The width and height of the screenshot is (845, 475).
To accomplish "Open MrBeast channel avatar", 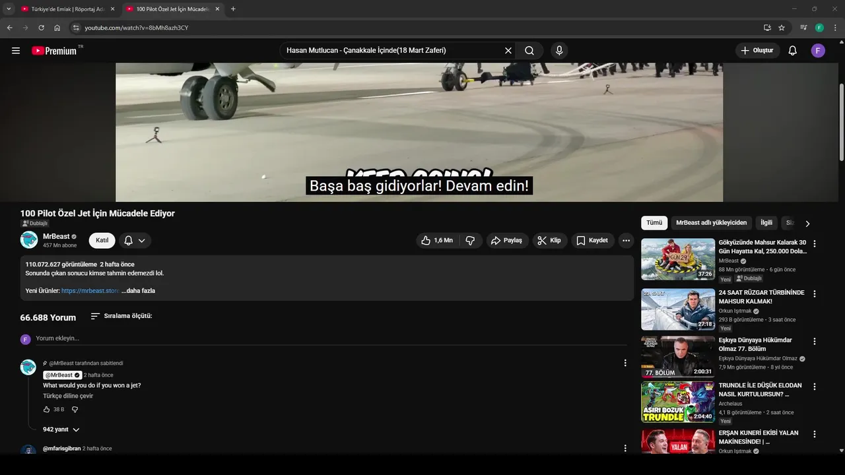I will click(29, 240).
